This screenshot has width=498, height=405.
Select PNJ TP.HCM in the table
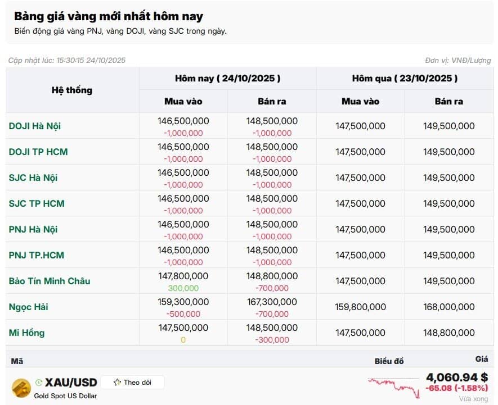37,255
